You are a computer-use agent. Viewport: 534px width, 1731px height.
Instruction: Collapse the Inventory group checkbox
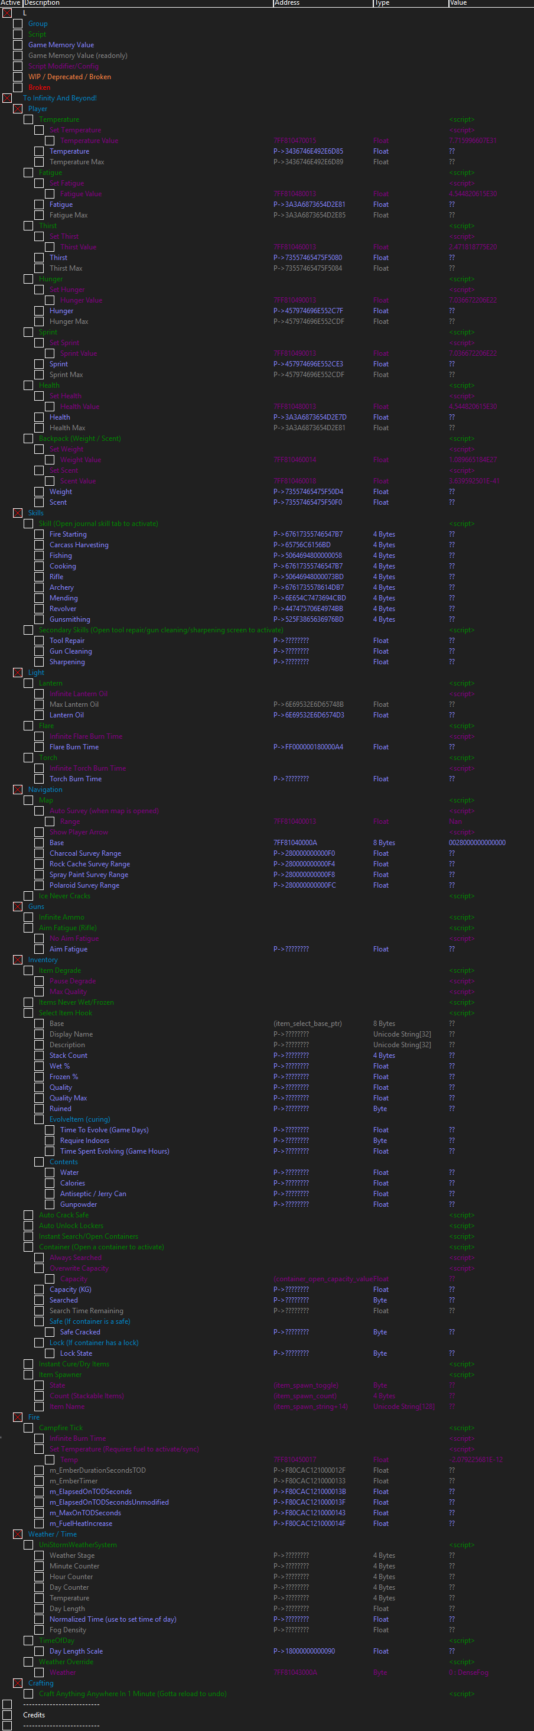[x=18, y=960]
